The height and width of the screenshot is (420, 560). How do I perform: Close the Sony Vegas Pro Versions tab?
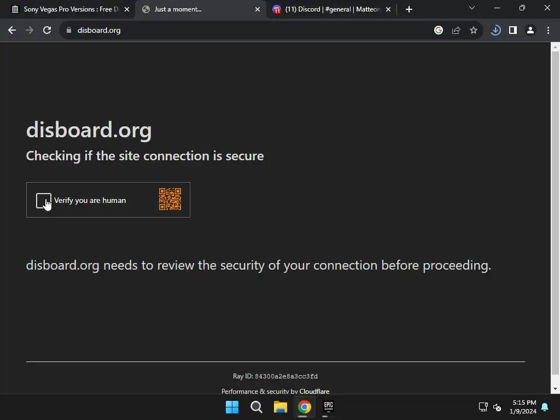[x=127, y=9]
